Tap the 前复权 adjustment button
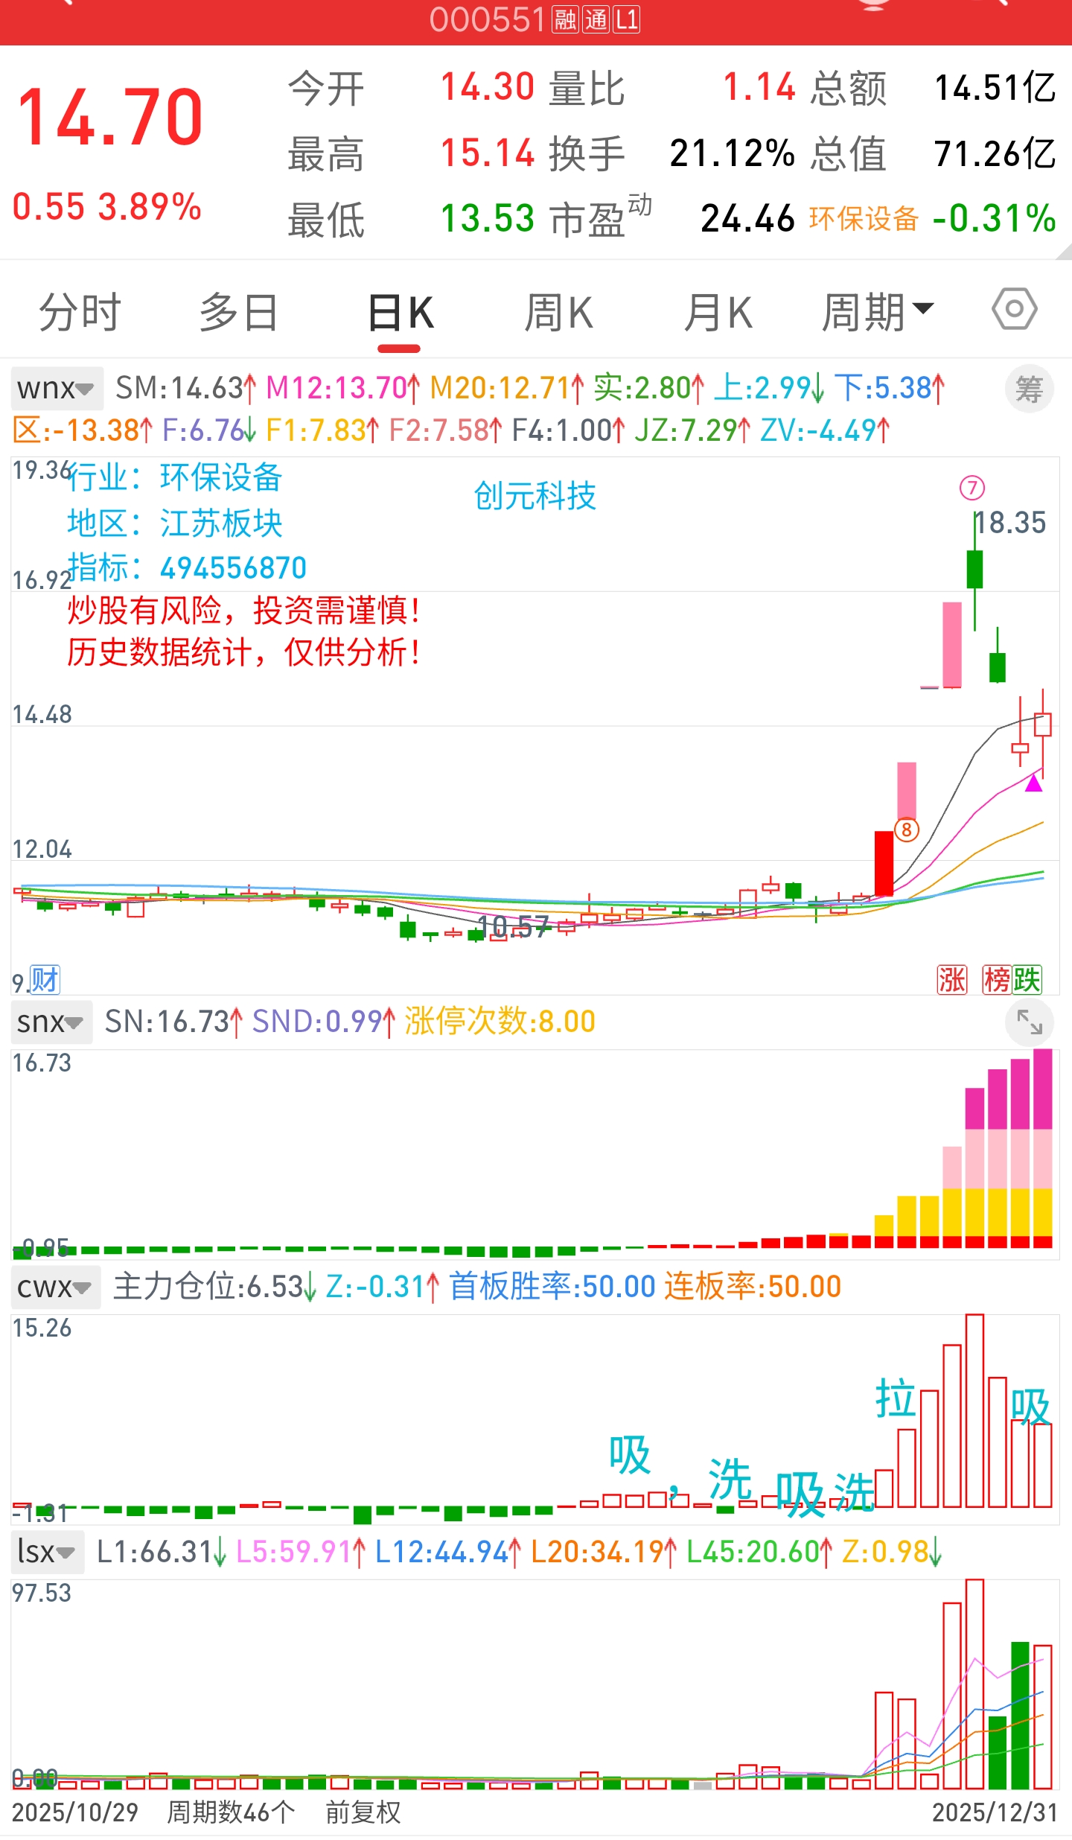 tap(363, 1812)
